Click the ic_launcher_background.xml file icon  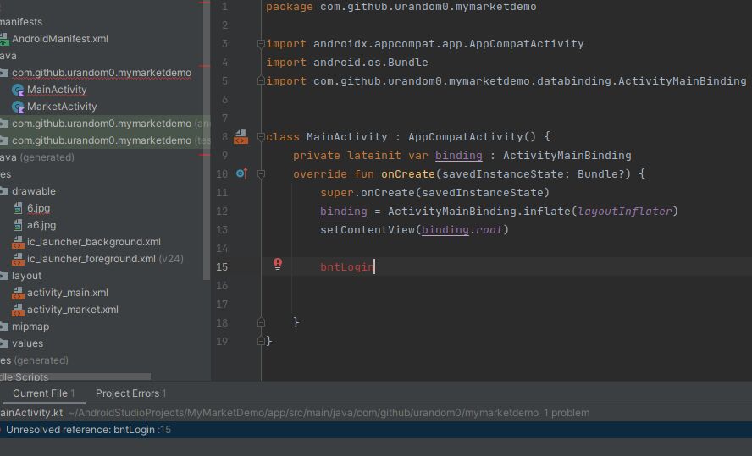coord(18,242)
